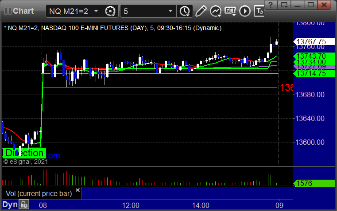Select the green horizontal line at 13714.75
Image resolution: width=337 pixels, height=211 pixels.
[x=160, y=73]
